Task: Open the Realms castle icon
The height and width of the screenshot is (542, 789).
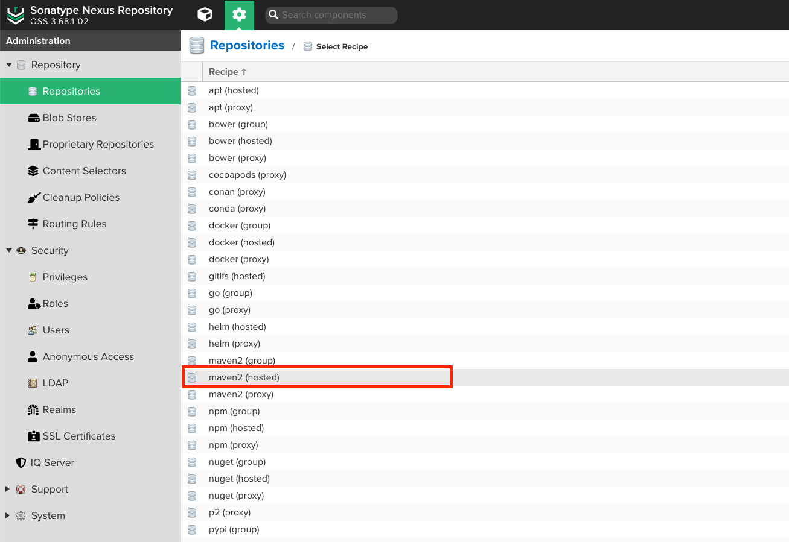Action: [33, 410]
